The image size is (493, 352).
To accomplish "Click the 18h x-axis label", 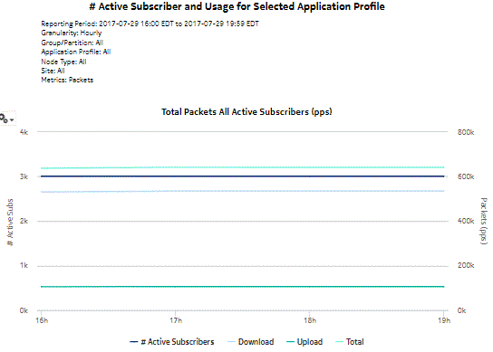I will pyautogui.click(x=310, y=320).
